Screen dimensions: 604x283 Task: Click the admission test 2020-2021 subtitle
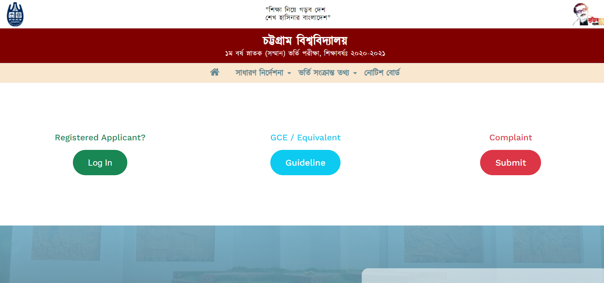(305, 53)
